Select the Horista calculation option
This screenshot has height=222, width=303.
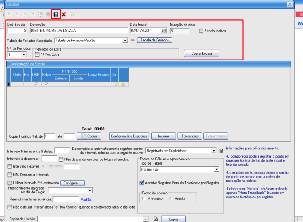click(171, 198)
